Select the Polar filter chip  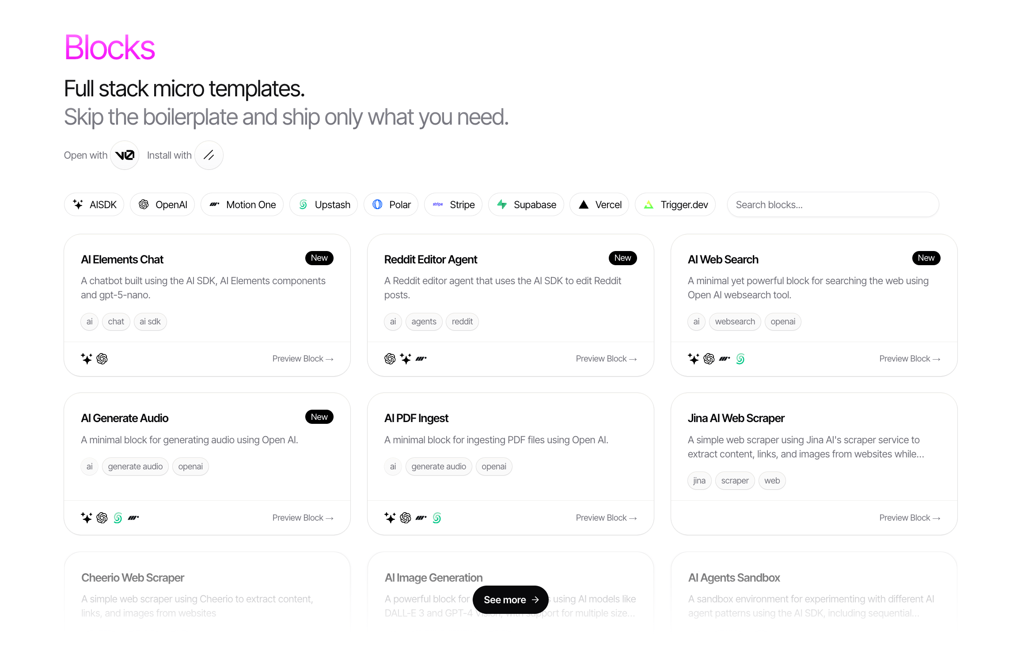click(391, 205)
